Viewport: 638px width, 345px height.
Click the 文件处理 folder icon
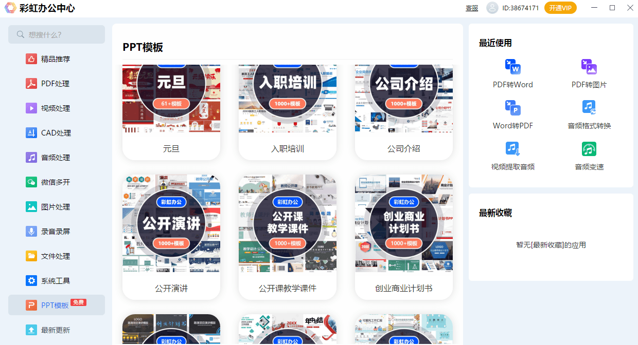[31, 256]
